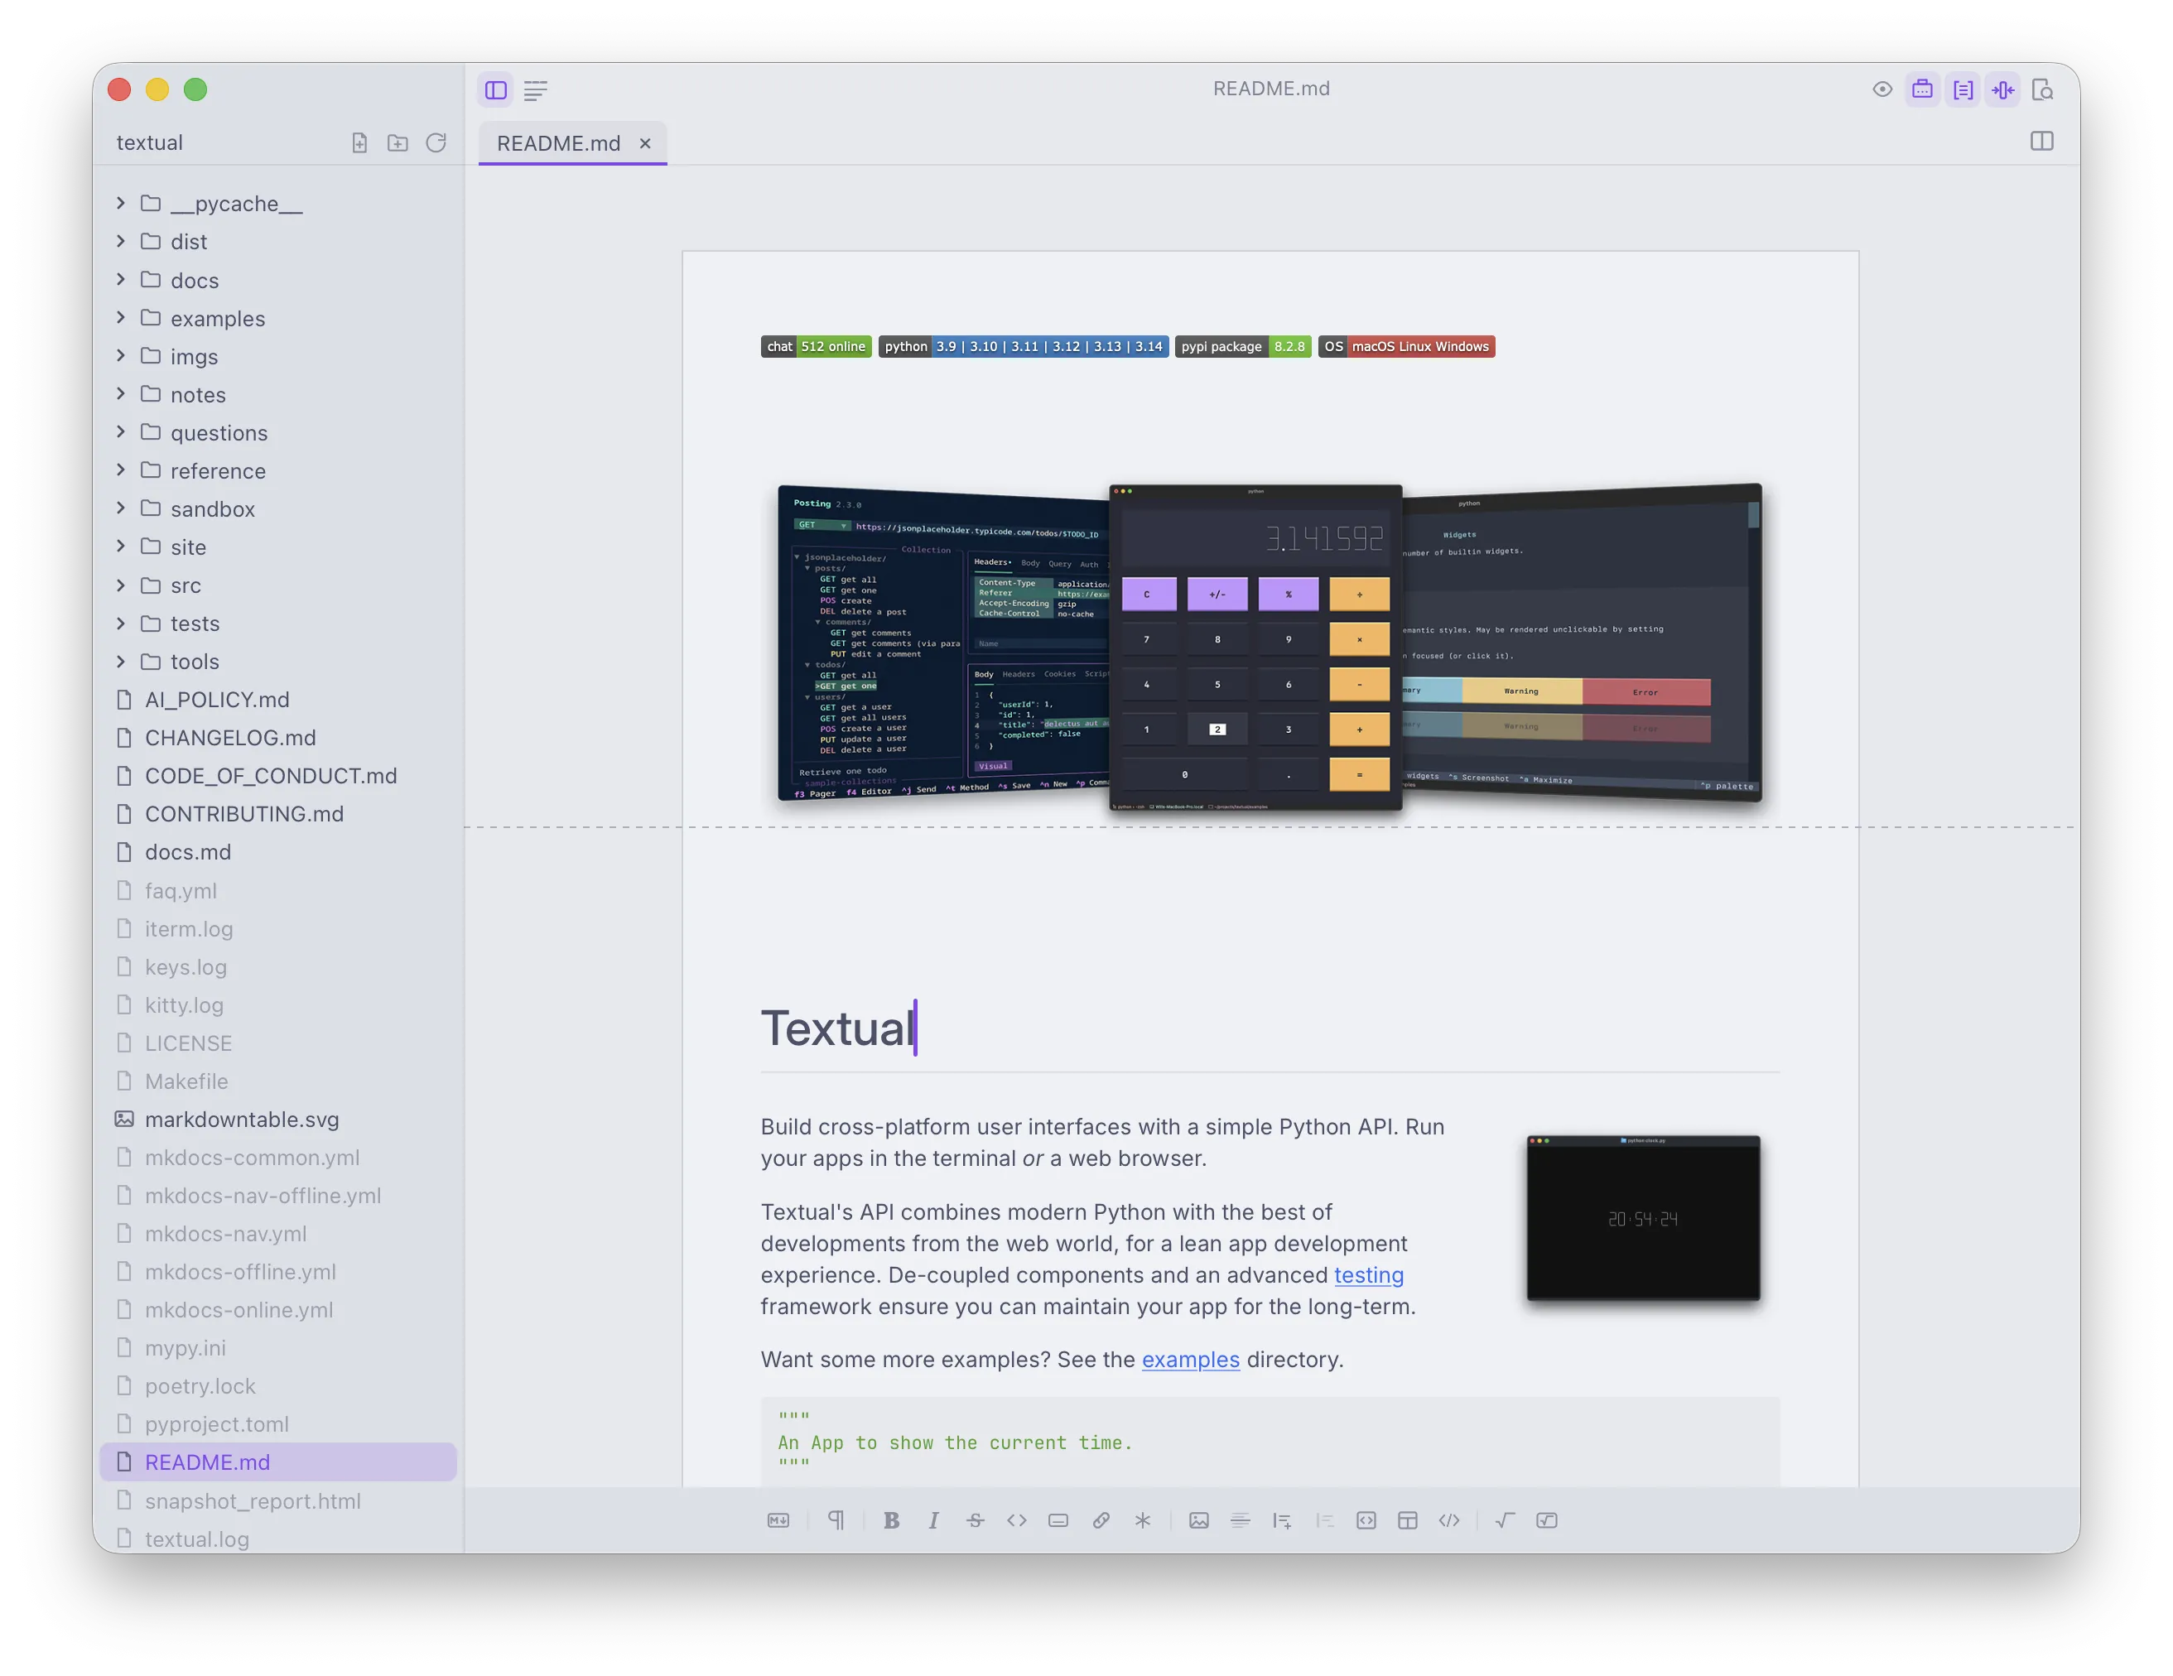Expand the notes folder
Screen dimensions: 2173x1676
(120, 394)
